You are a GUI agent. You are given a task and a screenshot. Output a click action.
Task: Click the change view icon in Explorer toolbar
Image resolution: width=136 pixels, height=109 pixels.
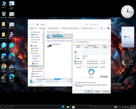click(x=102, y=28)
